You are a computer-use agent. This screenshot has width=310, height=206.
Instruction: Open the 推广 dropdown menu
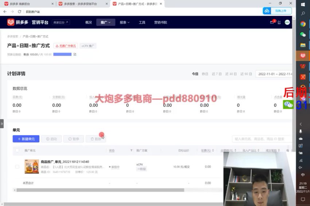point(105,22)
